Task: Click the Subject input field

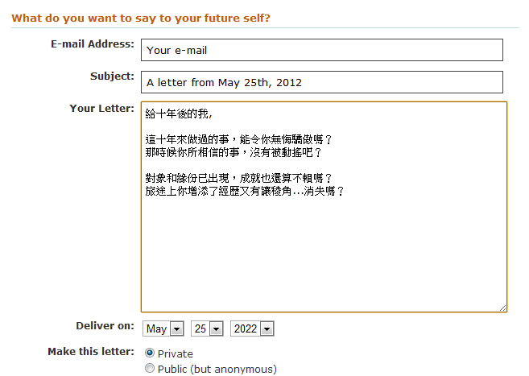Action: click(322, 82)
